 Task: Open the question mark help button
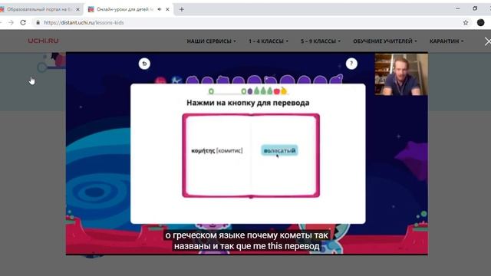click(351, 64)
